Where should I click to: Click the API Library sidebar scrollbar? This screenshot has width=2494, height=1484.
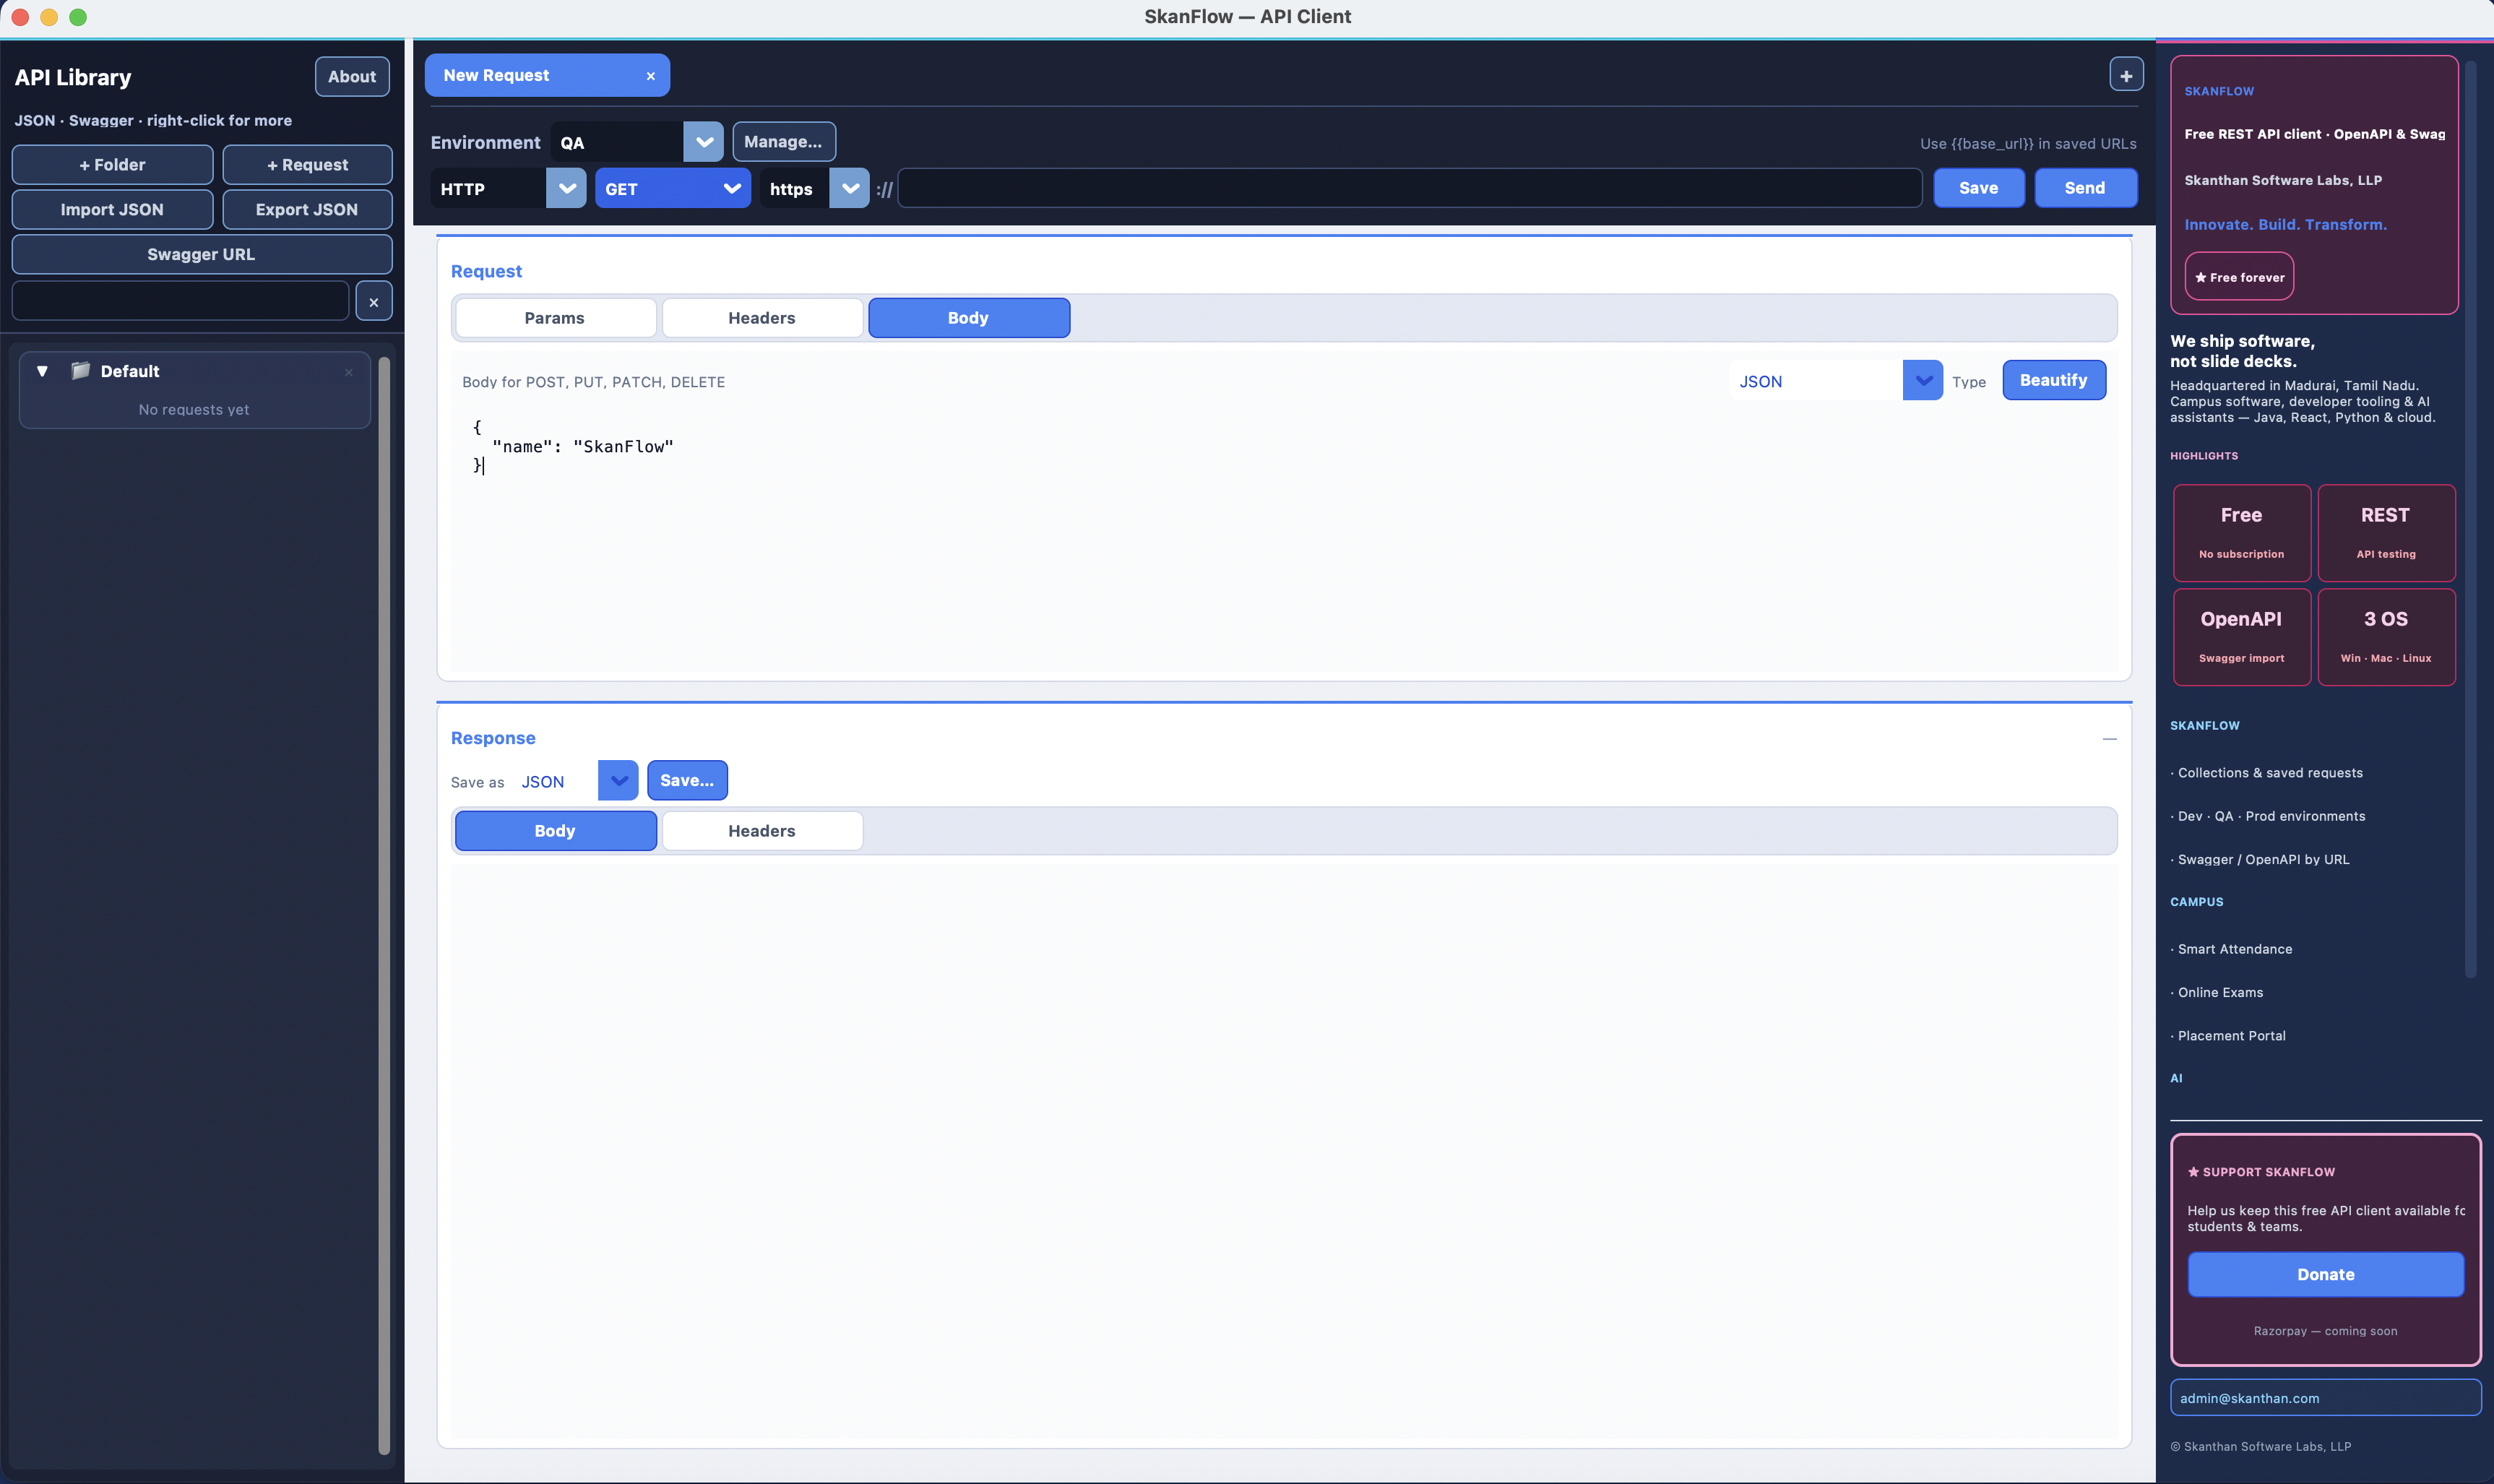tap(384, 905)
